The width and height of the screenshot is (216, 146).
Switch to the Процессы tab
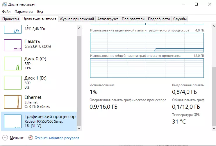[11, 19]
